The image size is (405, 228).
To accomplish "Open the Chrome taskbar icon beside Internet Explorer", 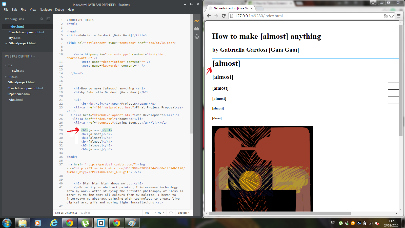I will 69,223.
